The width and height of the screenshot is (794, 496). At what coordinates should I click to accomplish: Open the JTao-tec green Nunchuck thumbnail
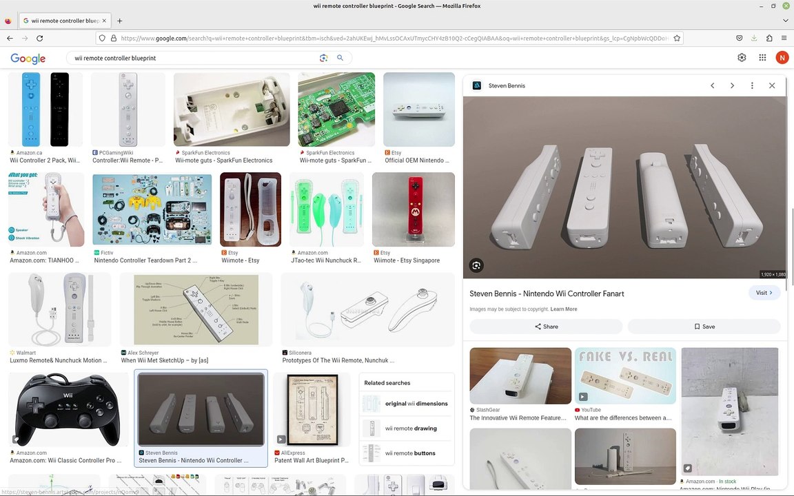click(327, 209)
